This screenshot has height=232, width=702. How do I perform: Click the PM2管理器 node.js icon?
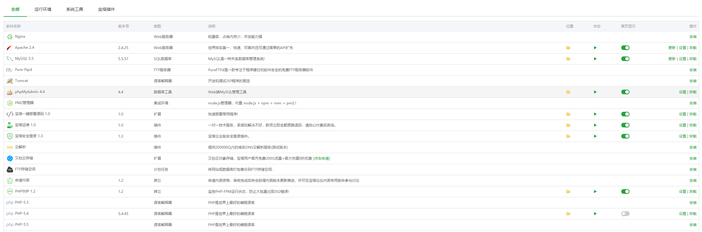coord(10,103)
